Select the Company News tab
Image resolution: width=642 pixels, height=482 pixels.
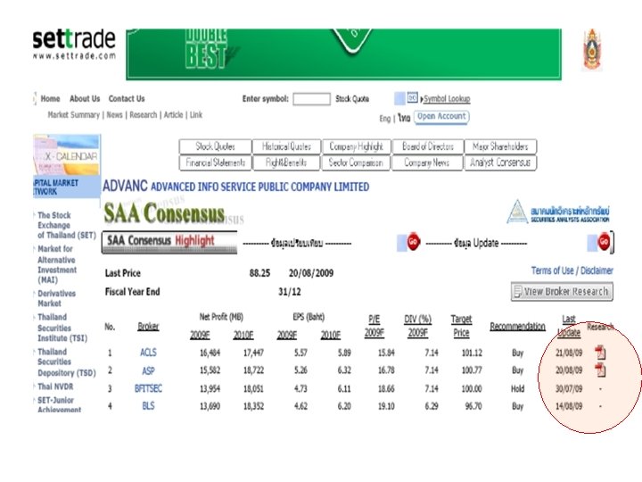tap(427, 162)
